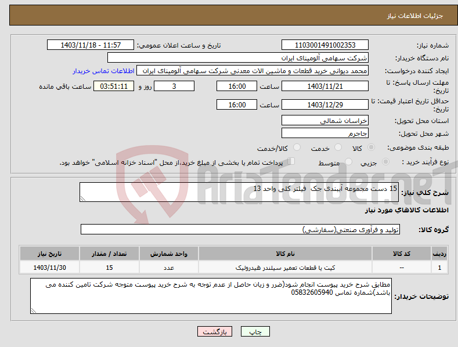This screenshot has width=458, height=347.
Task: Click the توضیحات خریدار text area
Action: pyautogui.click(x=211, y=296)
